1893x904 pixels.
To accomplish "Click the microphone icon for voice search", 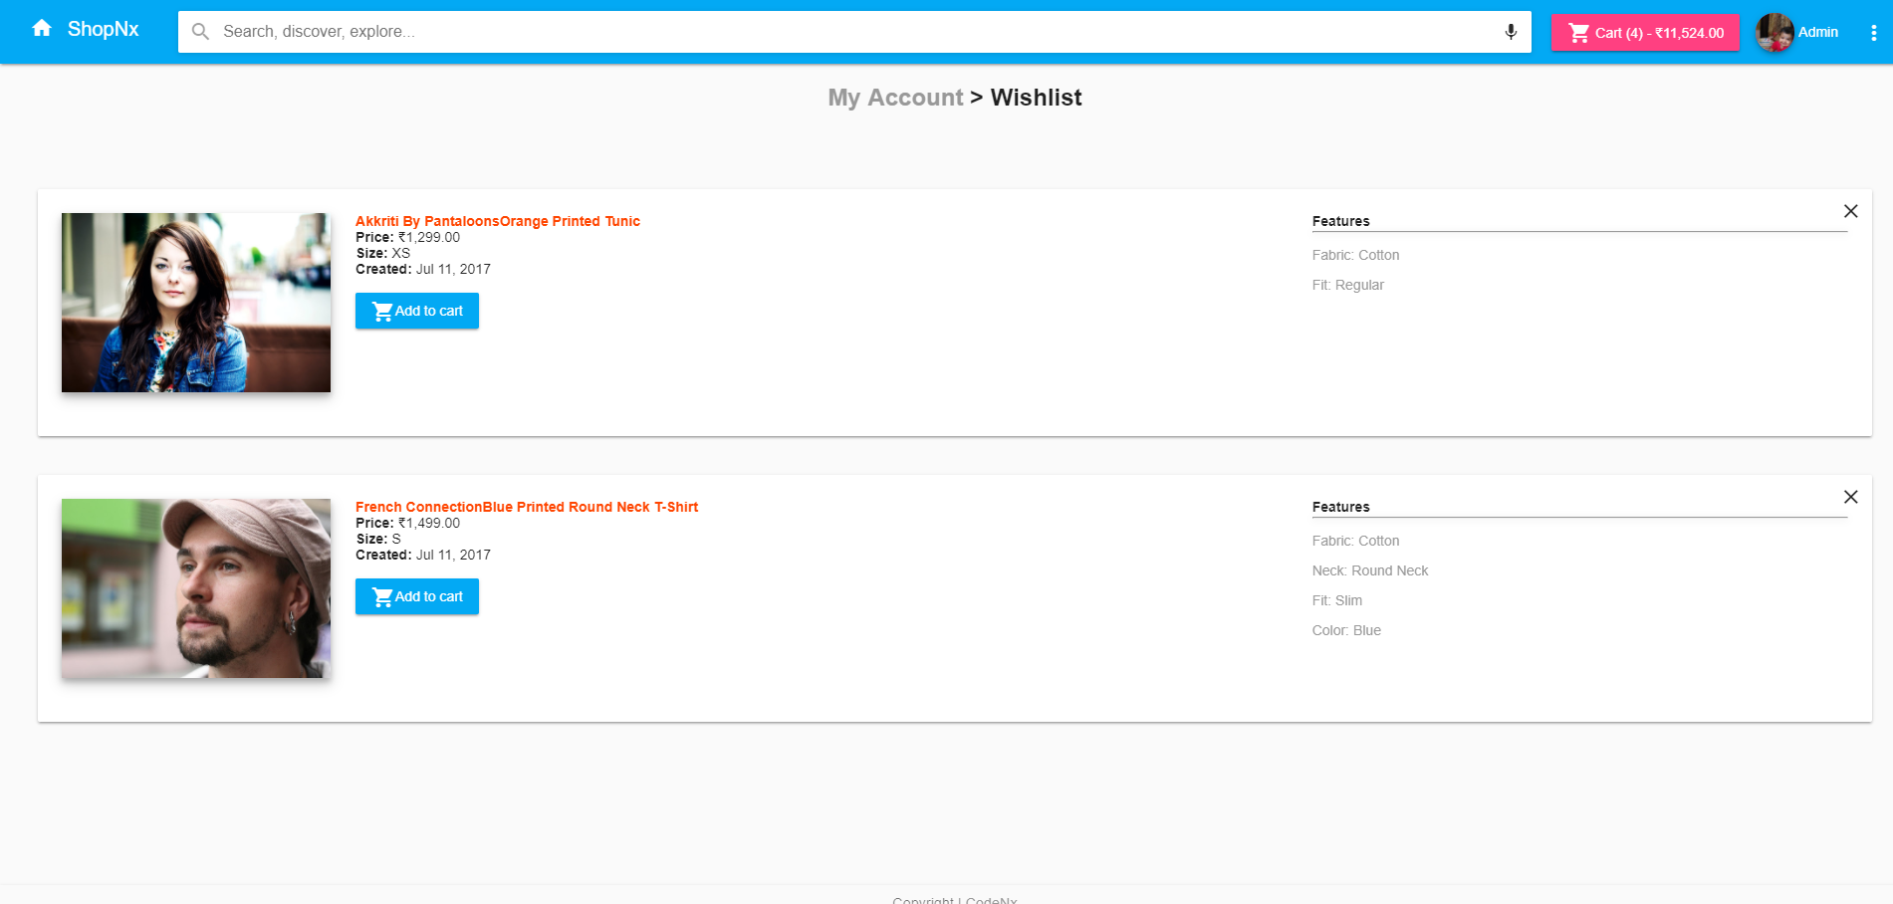I will point(1509,31).
